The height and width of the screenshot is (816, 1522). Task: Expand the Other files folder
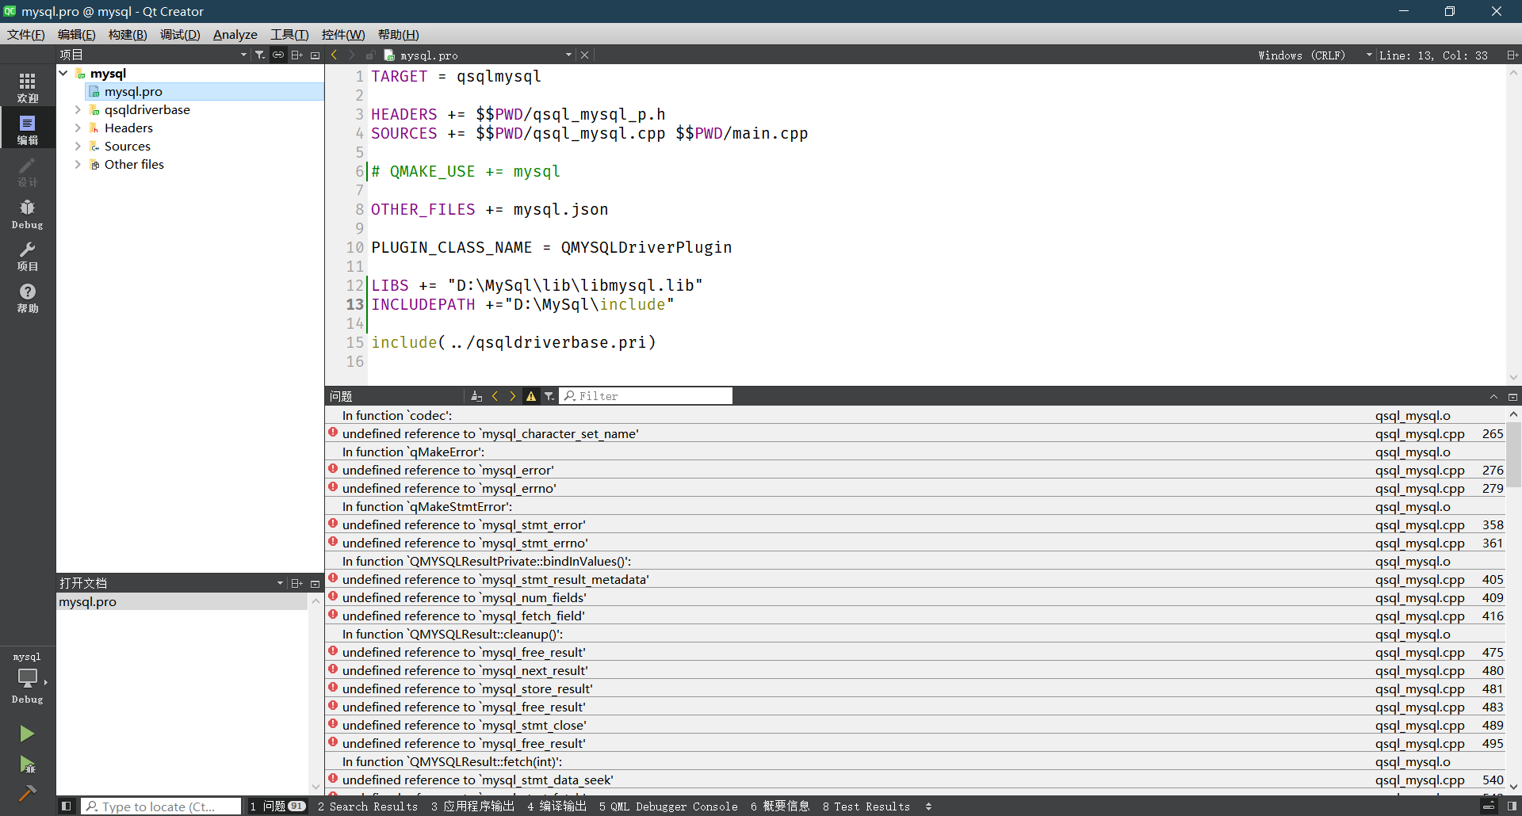click(78, 164)
